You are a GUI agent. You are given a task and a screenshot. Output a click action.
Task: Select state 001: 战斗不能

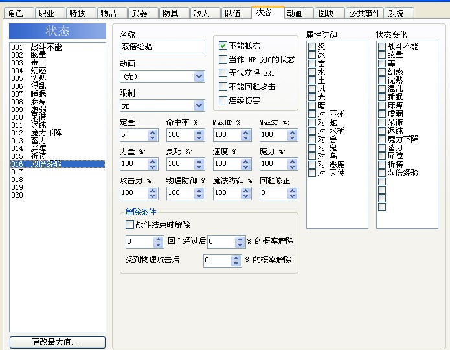pos(58,47)
